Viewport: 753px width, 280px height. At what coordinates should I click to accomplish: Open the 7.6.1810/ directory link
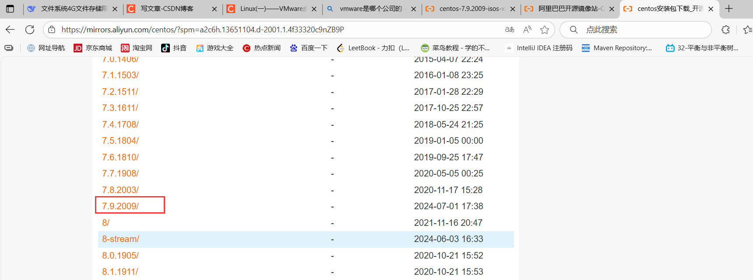point(120,157)
